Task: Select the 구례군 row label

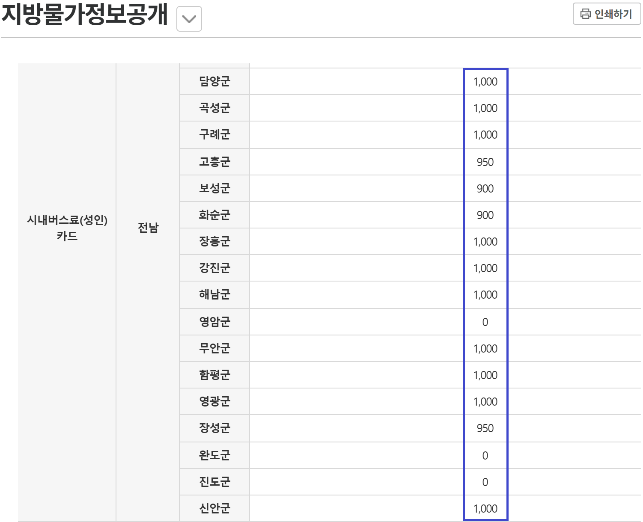Action: 214,135
